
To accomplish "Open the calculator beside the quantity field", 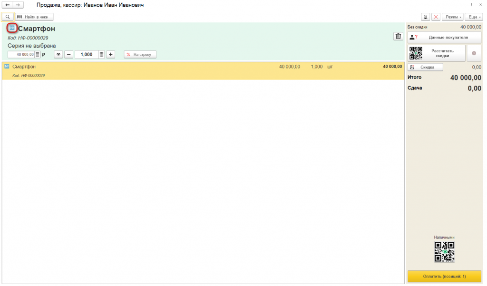I will (x=102, y=54).
